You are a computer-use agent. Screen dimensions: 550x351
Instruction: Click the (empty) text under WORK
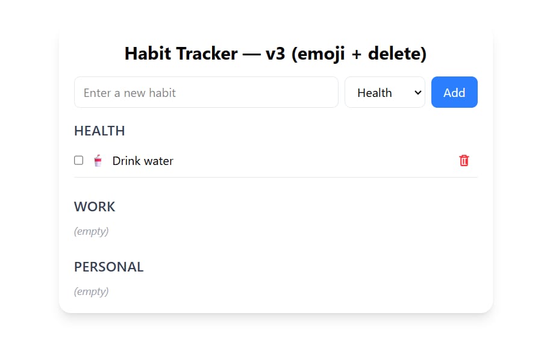click(x=91, y=231)
